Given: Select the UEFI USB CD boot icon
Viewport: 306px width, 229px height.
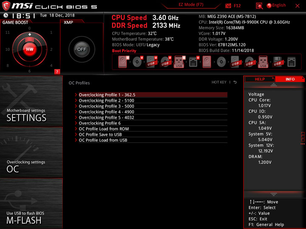Looking at the screenshot, I should [x=166, y=62].
